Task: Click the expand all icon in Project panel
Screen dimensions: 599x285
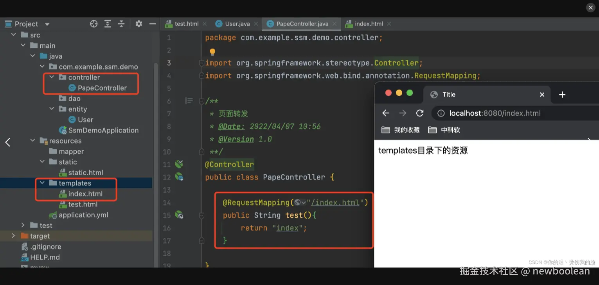Action: pos(108,24)
